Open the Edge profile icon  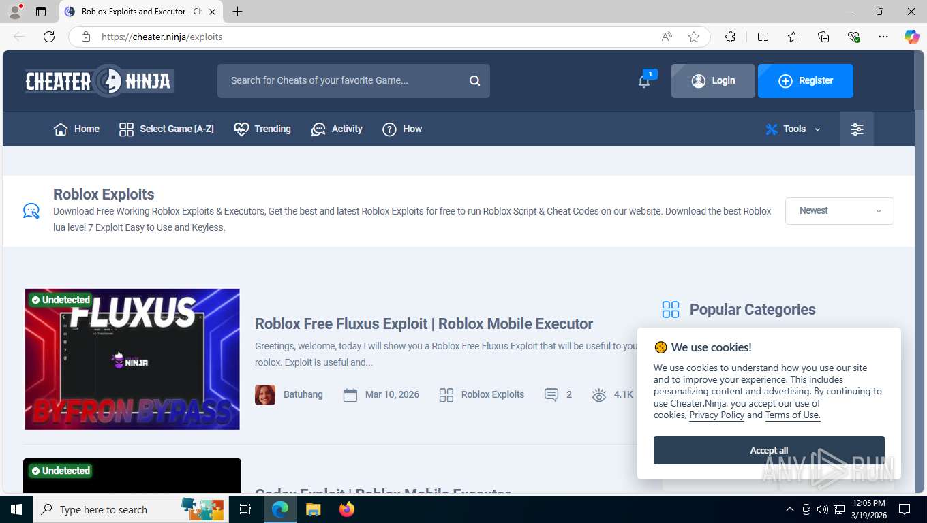(15, 12)
